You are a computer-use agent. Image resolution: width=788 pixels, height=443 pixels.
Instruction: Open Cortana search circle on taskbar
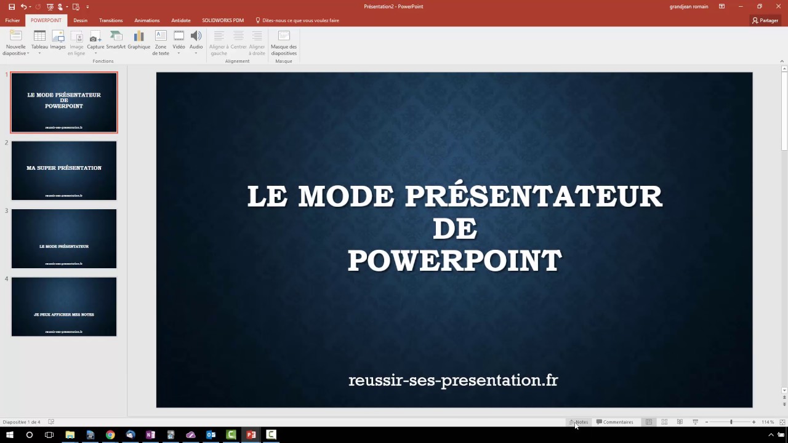coord(29,435)
